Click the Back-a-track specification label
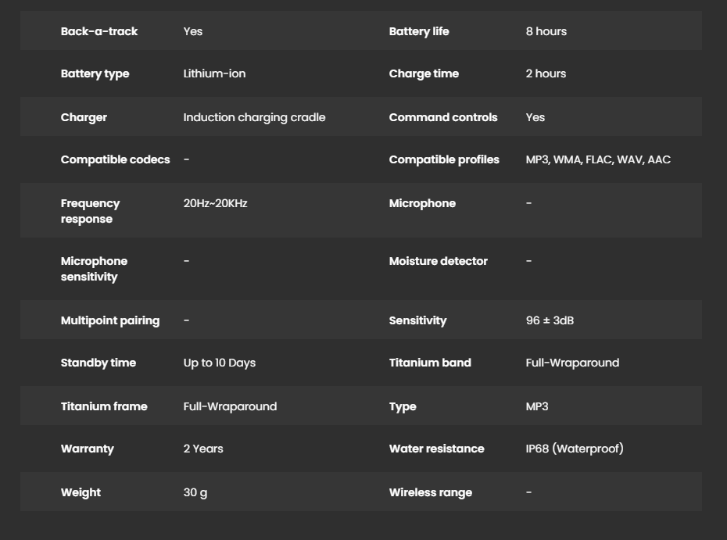Viewport: 727px width, 540px height. [x=98, y=31]
